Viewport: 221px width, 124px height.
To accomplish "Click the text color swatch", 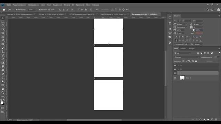I will pyautogui.click(x=199, y=33).
